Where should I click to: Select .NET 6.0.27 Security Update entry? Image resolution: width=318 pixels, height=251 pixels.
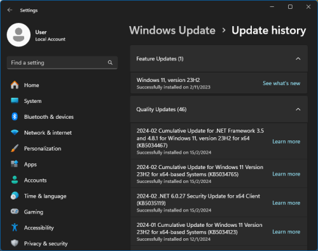click(x=219, y=203)
